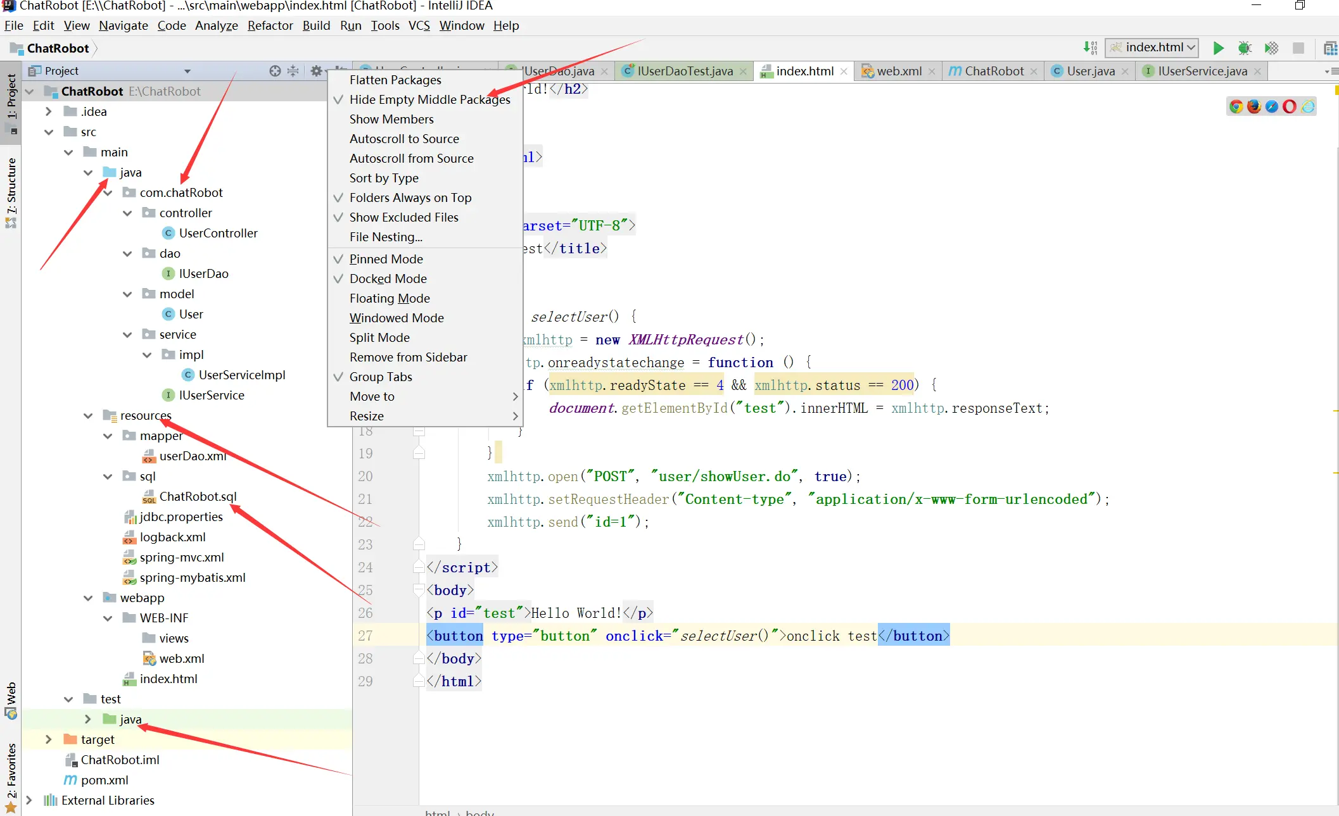
Task: Click the Collapse All icon in Project panel
Action: click(x=293, y=71)
